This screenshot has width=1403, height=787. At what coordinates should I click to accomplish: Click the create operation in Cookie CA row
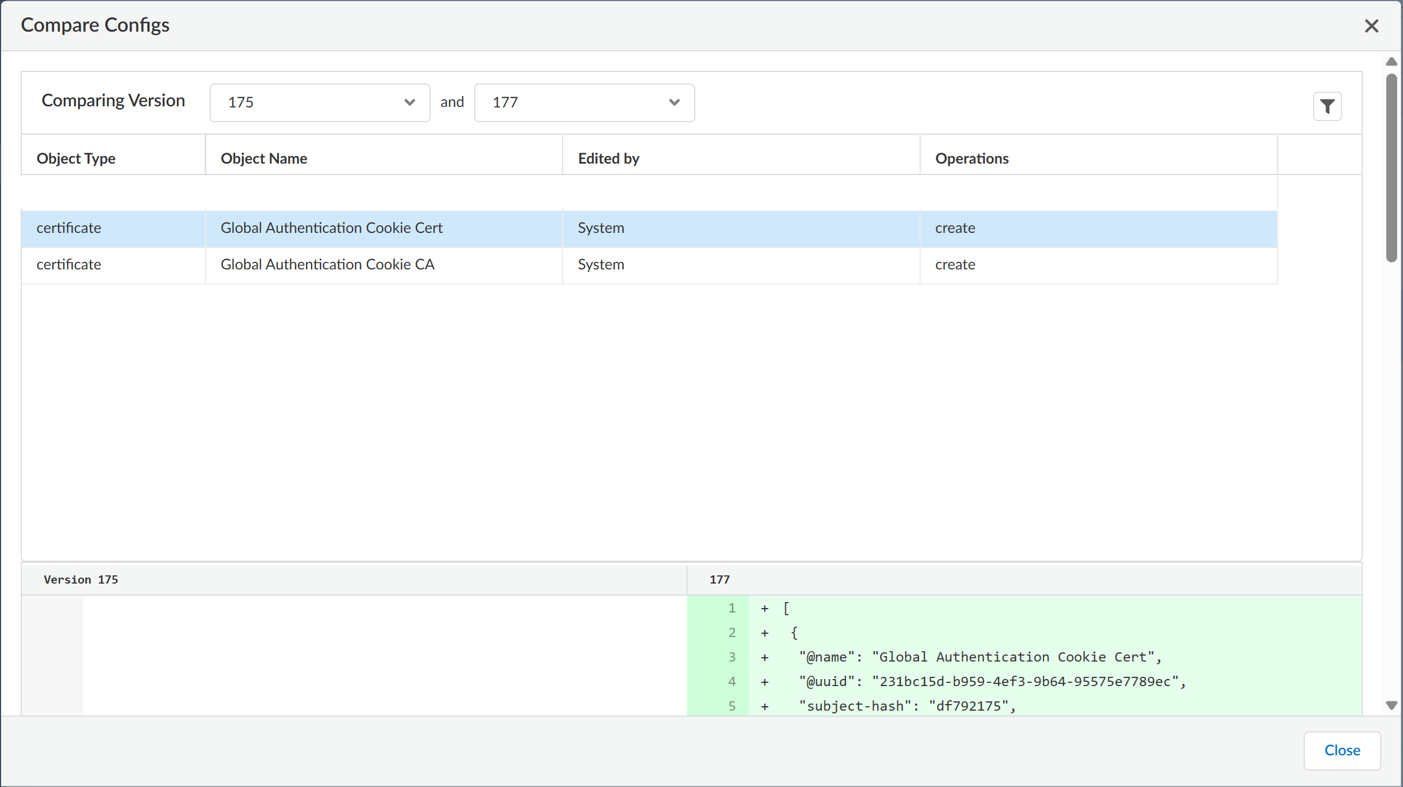954,265
